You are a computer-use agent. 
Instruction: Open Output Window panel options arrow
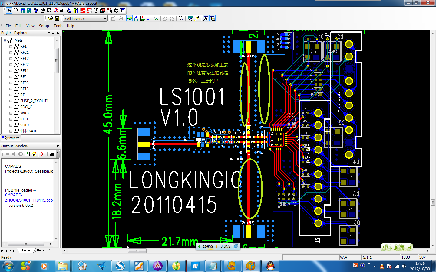pyautogui.click(x=49, y=146)
